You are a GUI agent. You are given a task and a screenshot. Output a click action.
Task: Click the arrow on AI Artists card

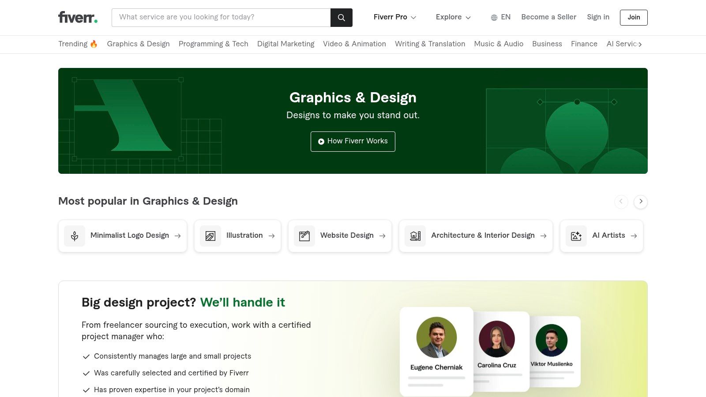[x=634, y=236]
